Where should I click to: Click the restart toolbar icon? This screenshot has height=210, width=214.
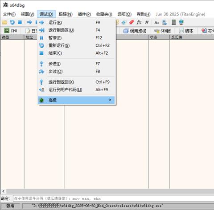point(12,22)
